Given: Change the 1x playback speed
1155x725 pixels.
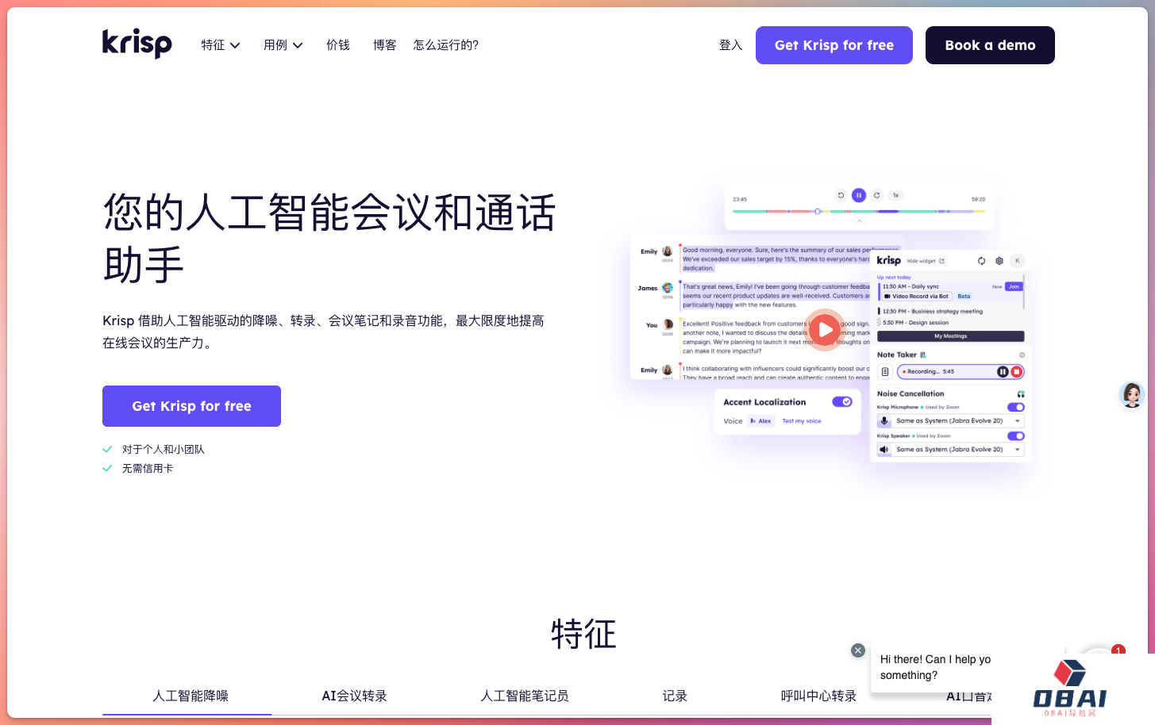Looking at the screenshot, I should (895, 195).
